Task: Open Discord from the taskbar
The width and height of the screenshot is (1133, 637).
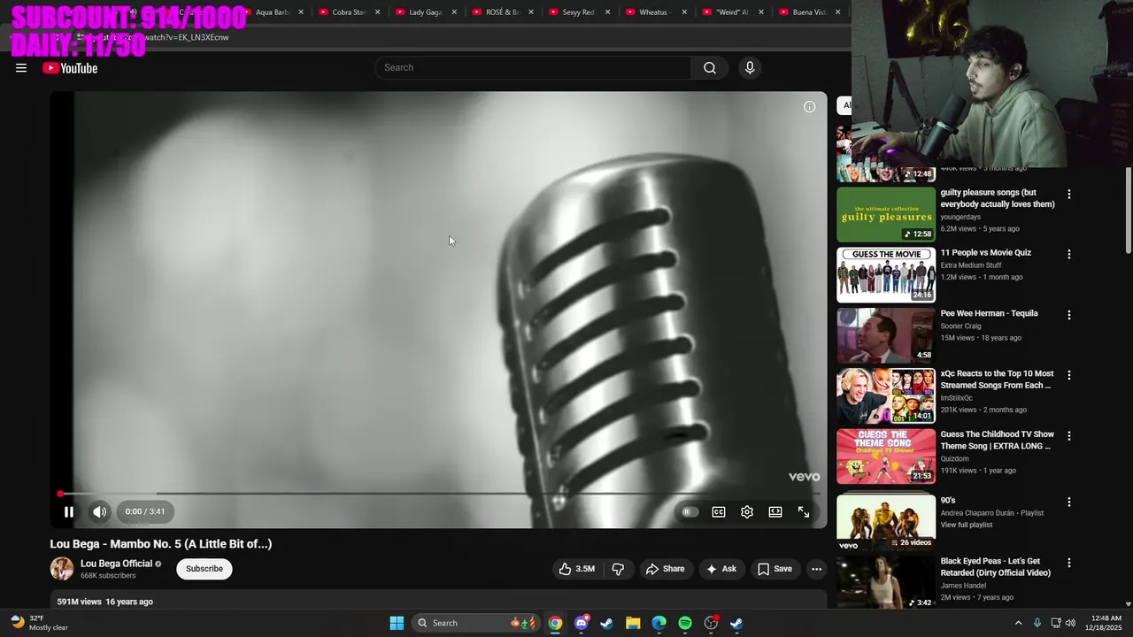Action: [x=582, y=623]
